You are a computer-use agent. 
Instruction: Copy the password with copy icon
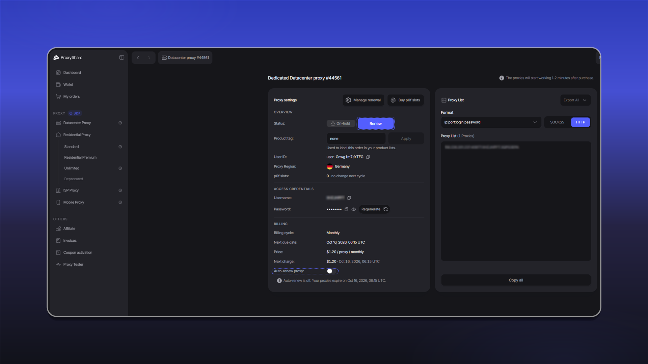346,209
